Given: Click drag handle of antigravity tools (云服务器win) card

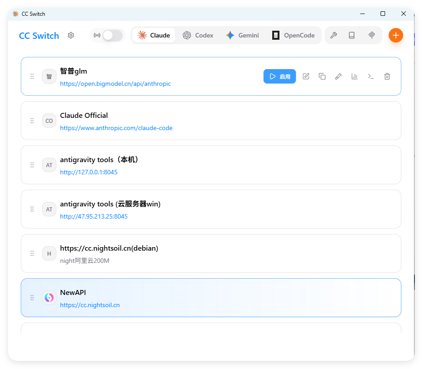Looking at the screenshot, I should 32,209.
